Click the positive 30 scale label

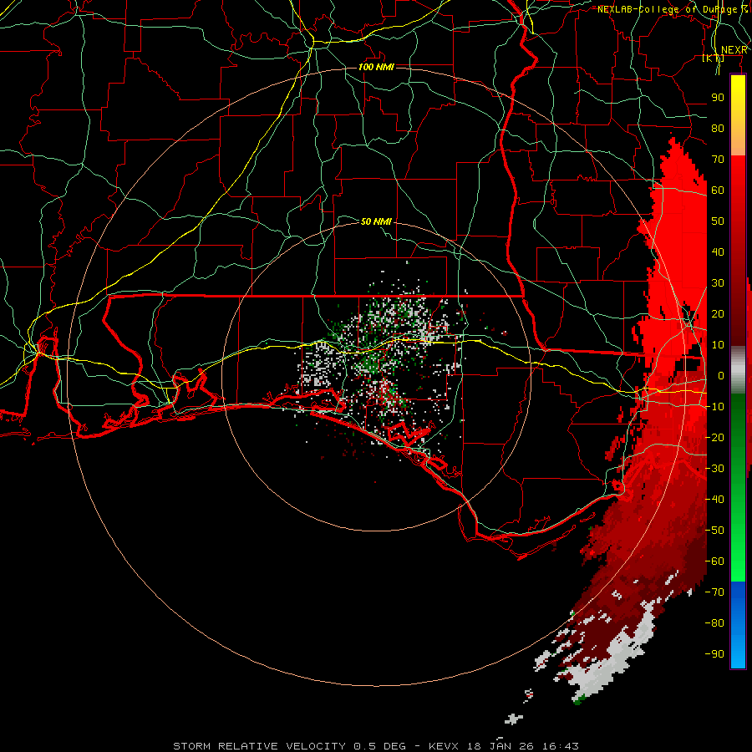pyautogui.click(x=718, y=283)
